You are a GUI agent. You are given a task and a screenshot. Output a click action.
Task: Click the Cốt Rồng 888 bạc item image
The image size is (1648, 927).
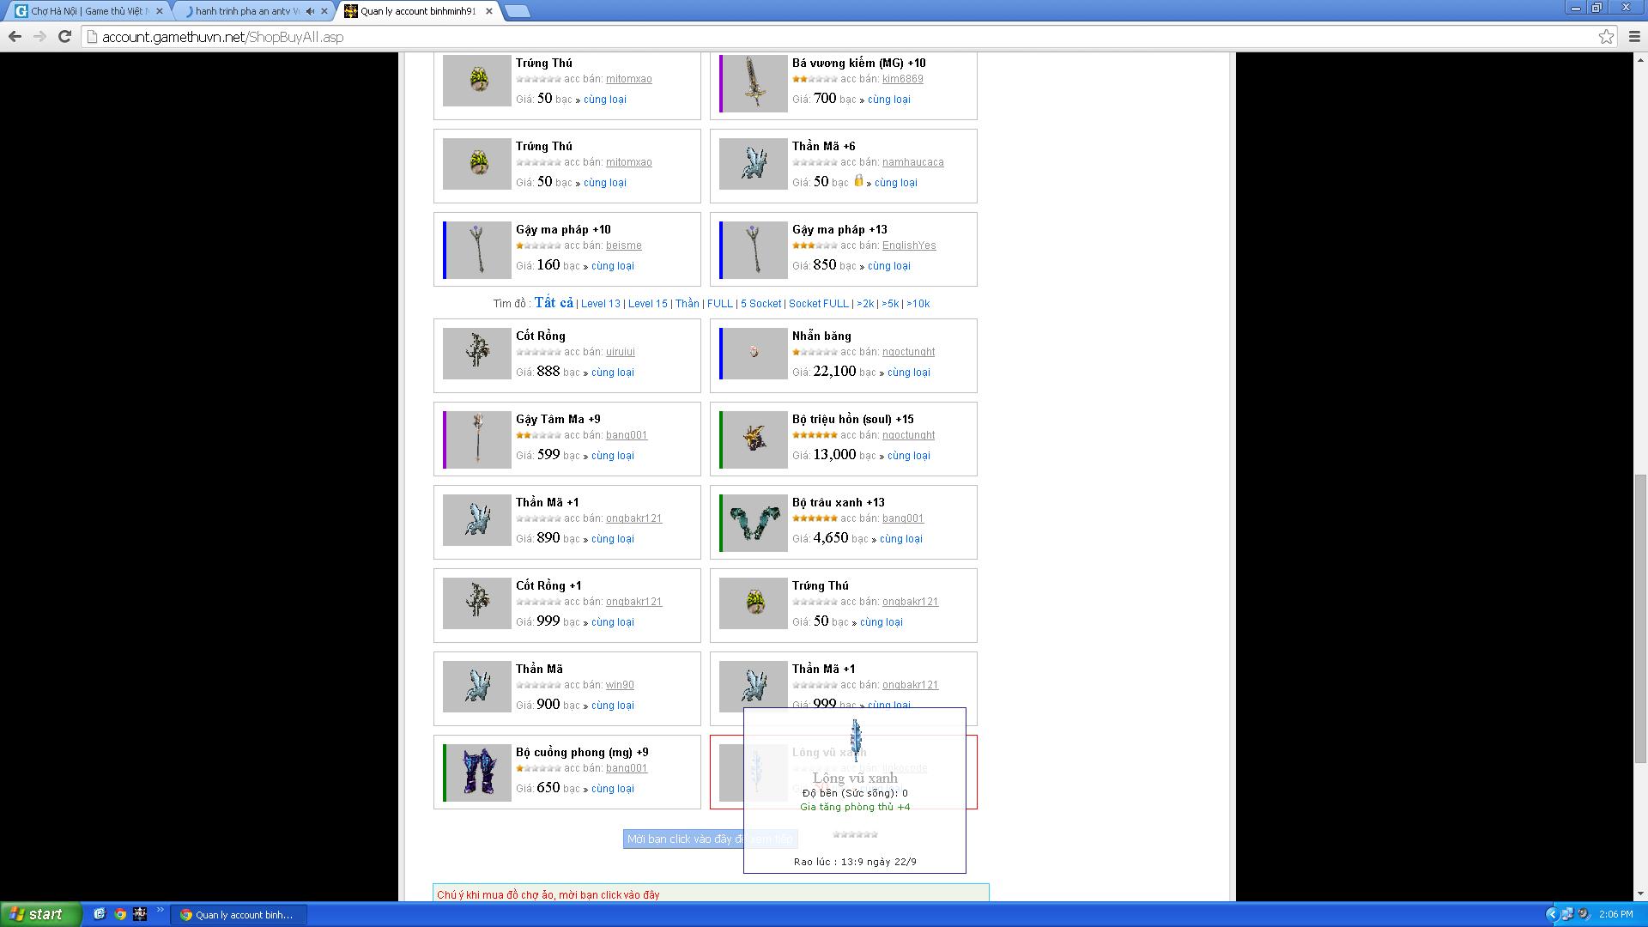(x=477, y=353)
